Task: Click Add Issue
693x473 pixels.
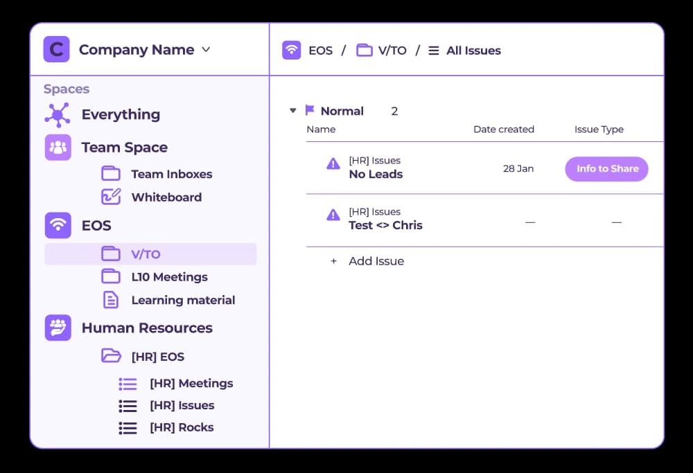Action: coord(376,261)
